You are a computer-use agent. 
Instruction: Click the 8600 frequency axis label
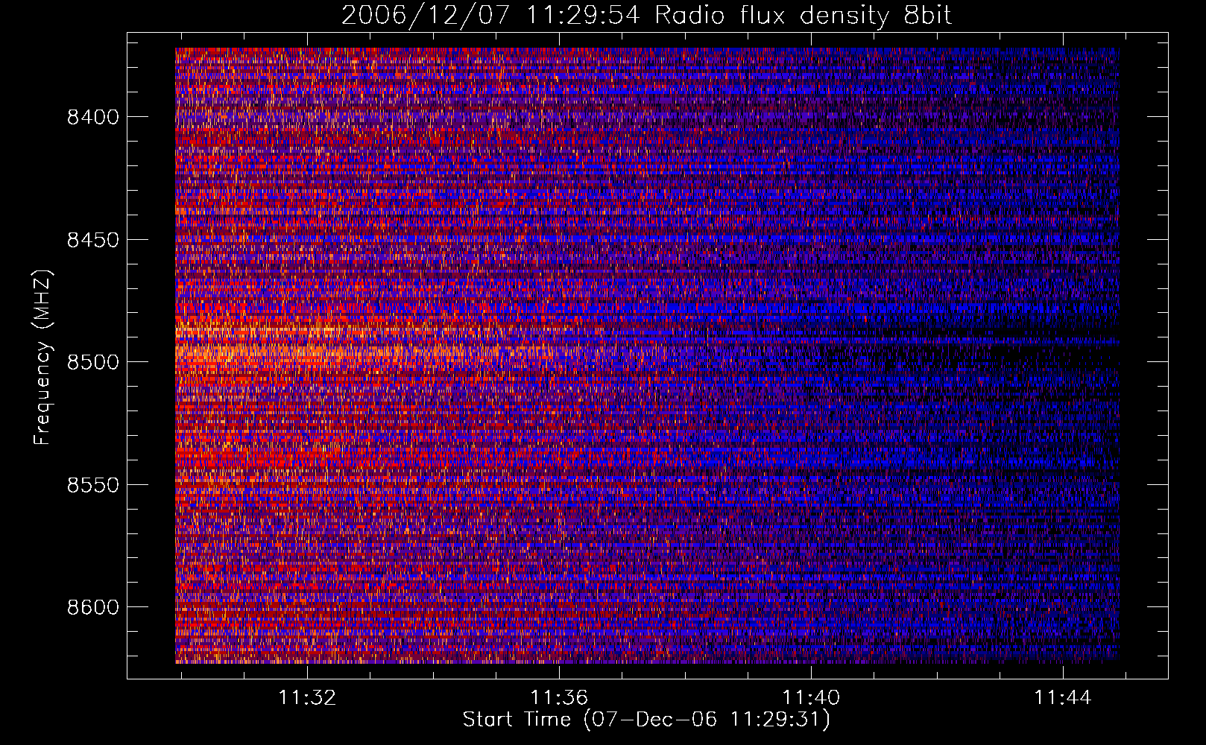(x=92, y=607)
